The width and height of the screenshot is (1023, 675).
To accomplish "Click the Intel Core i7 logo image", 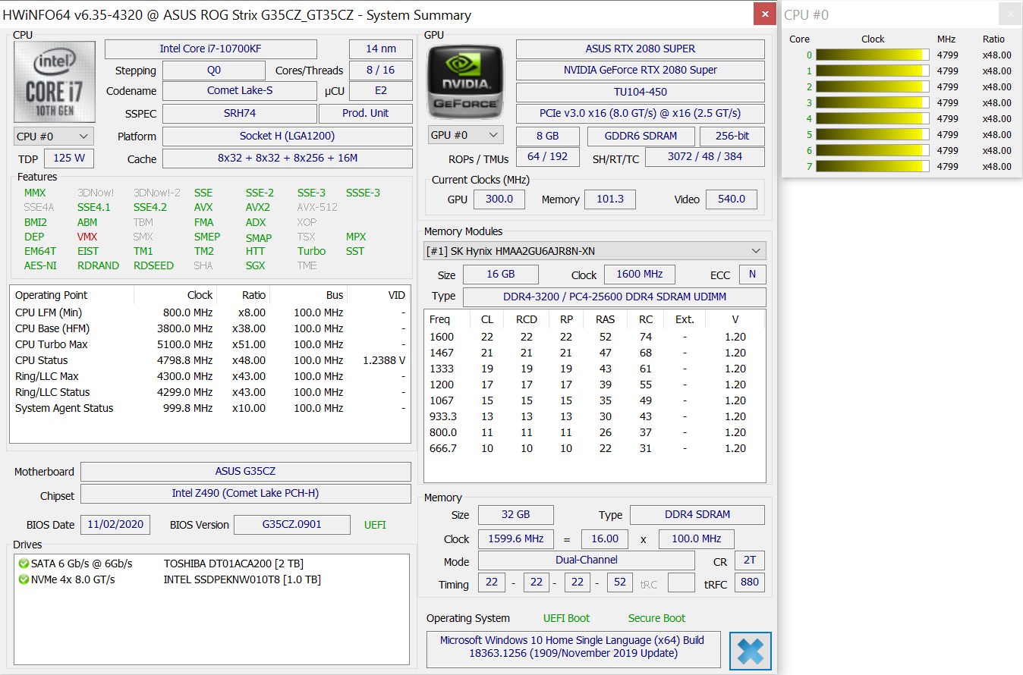I will (x=55, y=82).
